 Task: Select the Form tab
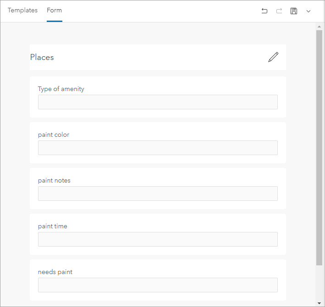tap(54, 10)
